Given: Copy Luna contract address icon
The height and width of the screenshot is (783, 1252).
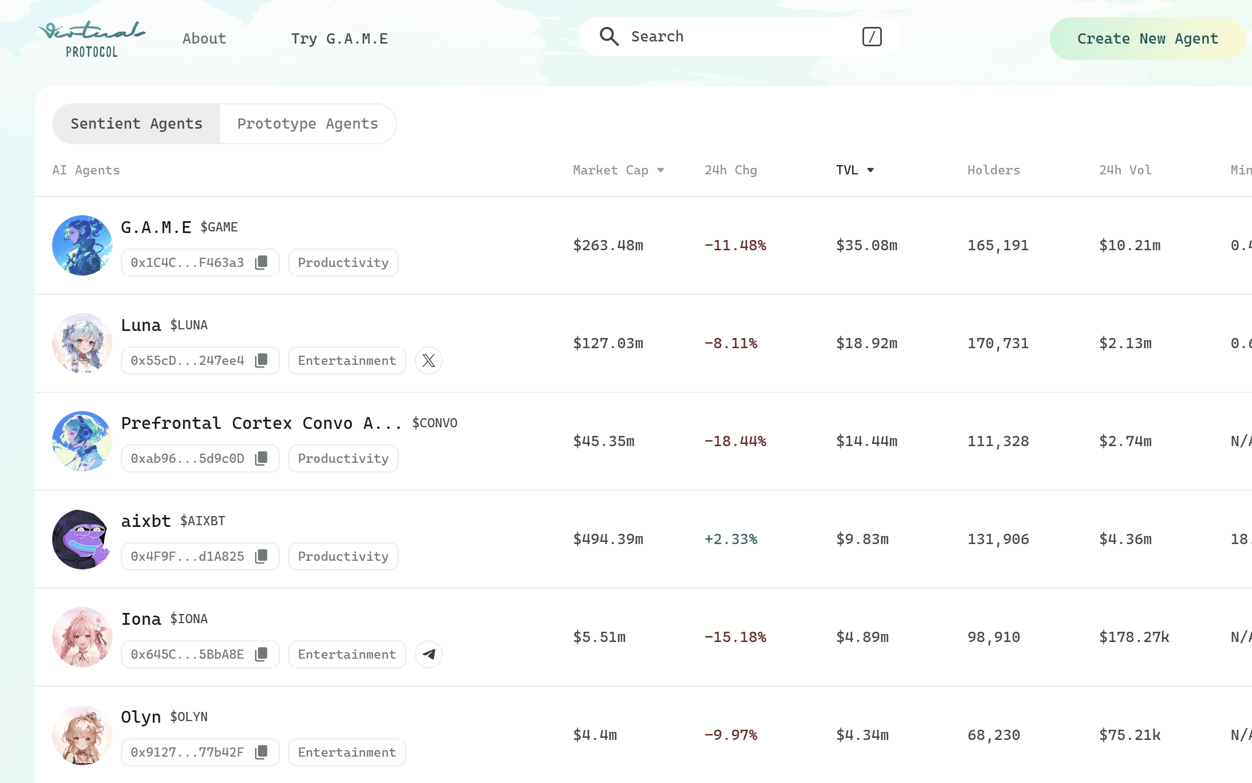Looking at the screenshot, I should [x=261, y=361].
